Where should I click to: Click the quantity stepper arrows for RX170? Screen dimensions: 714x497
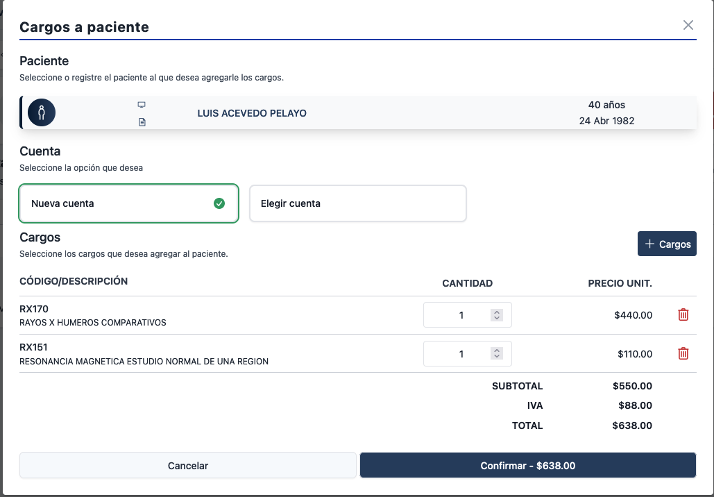click(x=497, y=315)
